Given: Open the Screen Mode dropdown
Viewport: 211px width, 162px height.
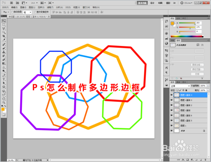Looking at the screenshot, I should (x=51, y=3).
